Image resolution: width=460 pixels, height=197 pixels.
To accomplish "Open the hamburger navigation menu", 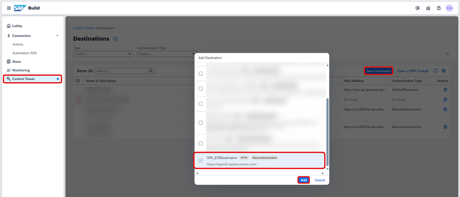I will 9,8.
